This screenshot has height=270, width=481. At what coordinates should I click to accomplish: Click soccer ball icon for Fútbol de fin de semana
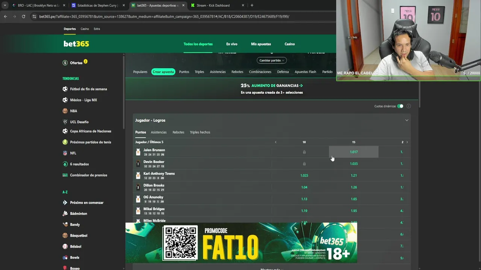[65, 89]
